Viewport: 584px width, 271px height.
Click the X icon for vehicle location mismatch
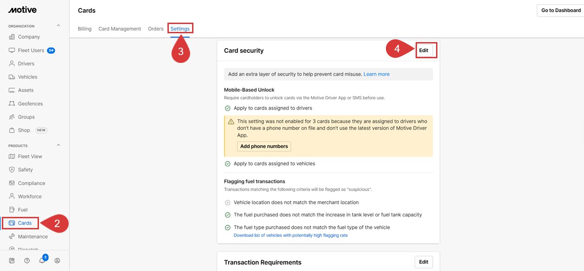(228, 203)
